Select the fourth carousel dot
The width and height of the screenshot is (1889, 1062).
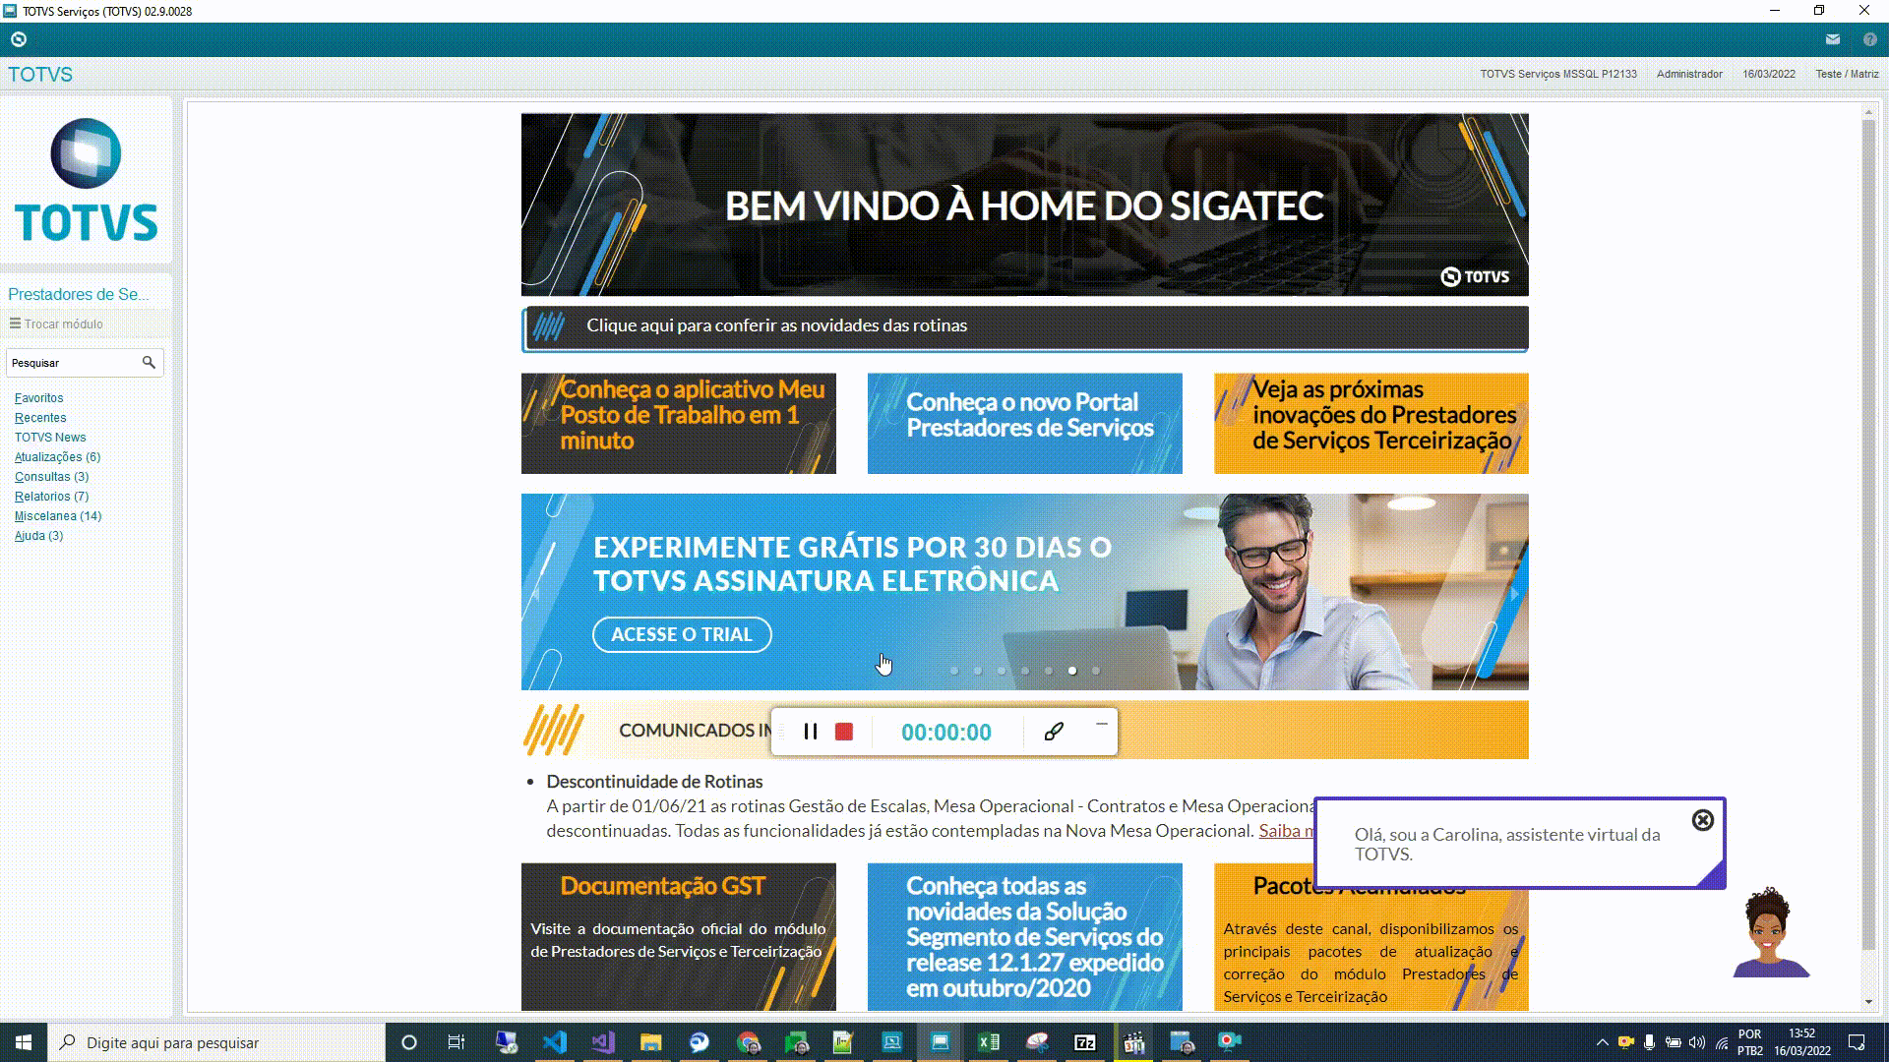(x=1025, y=671)
